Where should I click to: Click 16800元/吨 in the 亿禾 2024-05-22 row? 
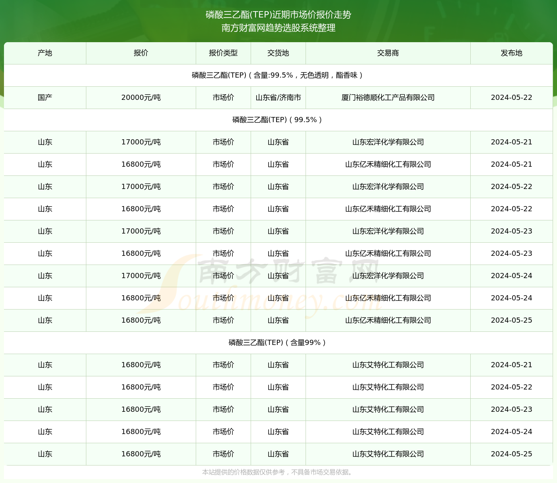click(141, 209)
